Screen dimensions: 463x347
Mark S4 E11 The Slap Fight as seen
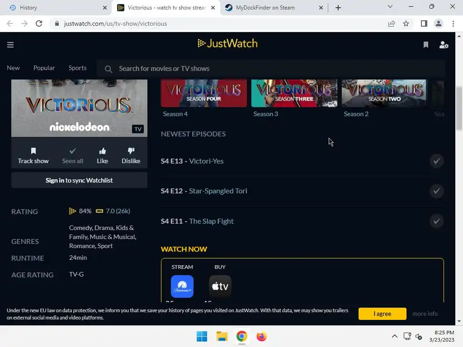tap(436, 221)
